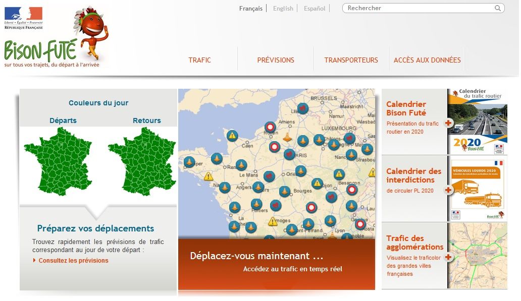Open the cone marker beside Orléans
Viewport: 521px width, 301px height.
301,171
